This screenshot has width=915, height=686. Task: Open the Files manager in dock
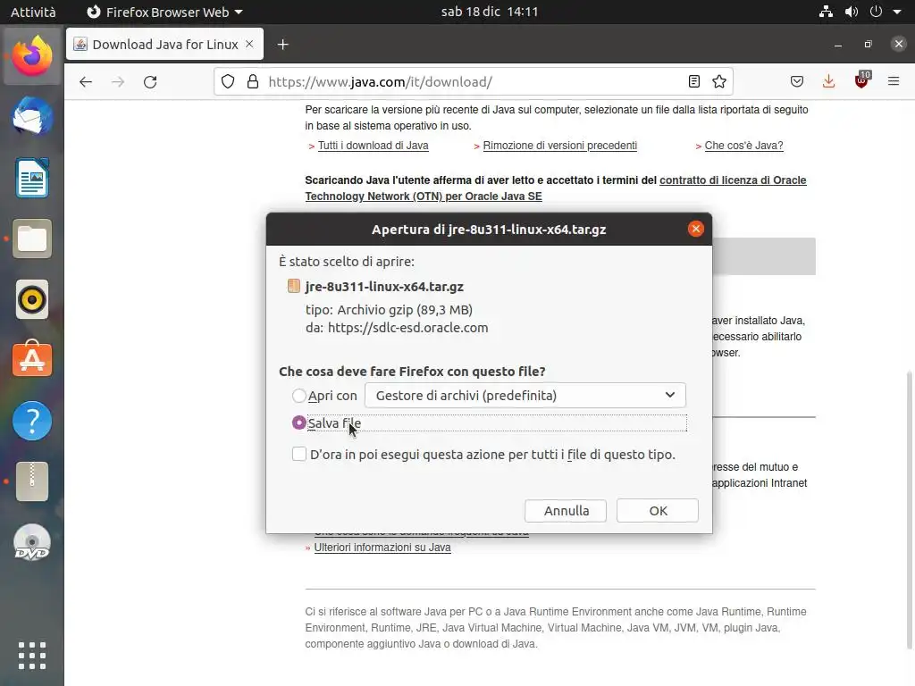(x=32, y=238)
